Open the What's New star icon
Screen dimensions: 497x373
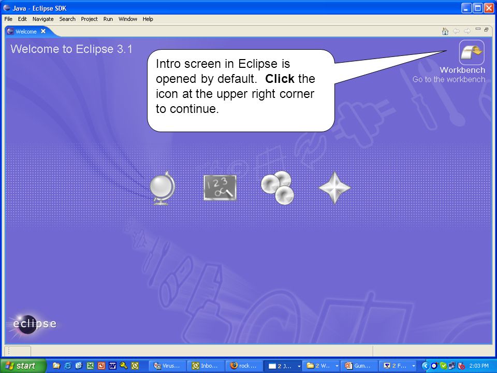[335, 188]
